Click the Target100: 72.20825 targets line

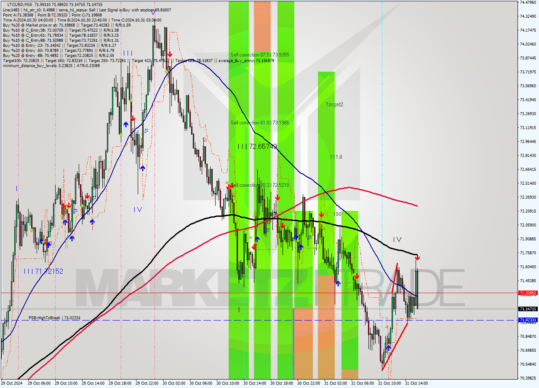(x=138, y=60)
